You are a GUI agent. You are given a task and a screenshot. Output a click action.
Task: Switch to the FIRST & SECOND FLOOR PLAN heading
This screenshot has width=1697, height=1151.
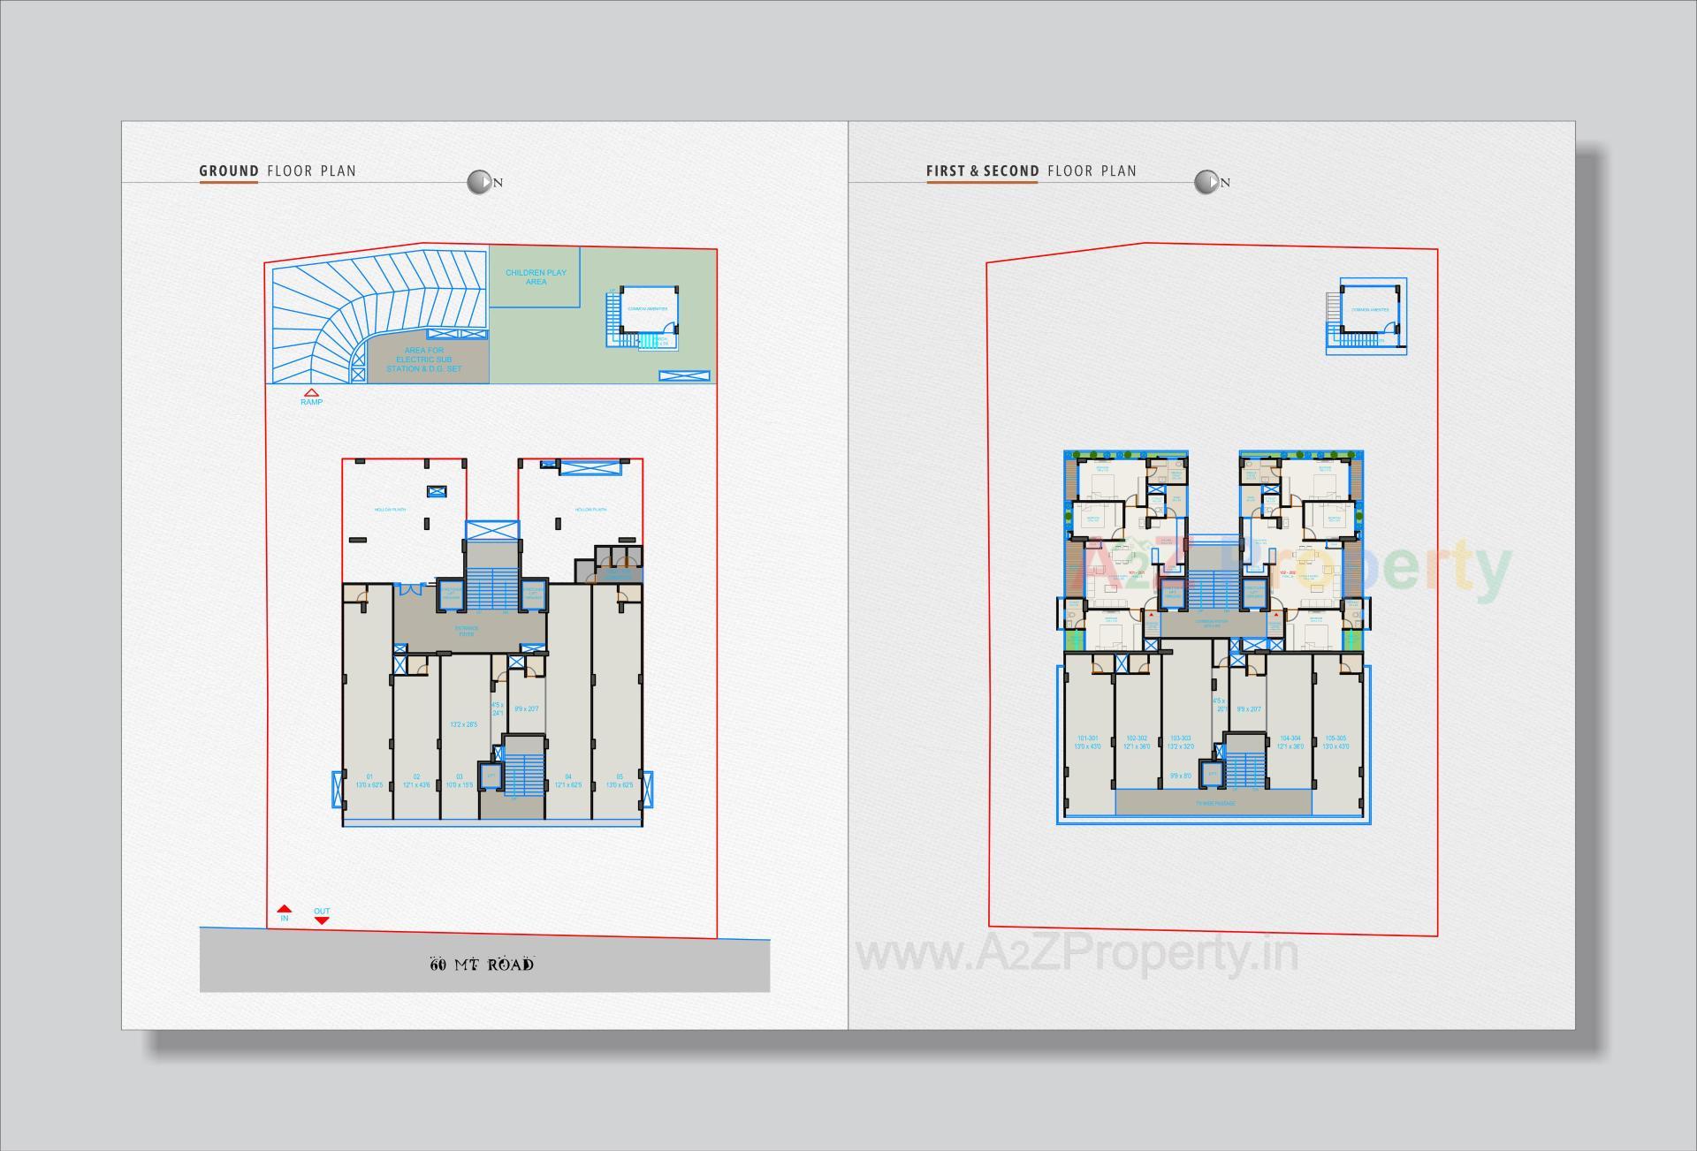(x=1030, y=171)
